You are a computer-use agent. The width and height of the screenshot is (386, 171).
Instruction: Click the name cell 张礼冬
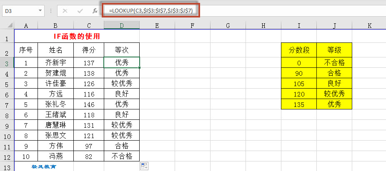(x=55, y=104)
